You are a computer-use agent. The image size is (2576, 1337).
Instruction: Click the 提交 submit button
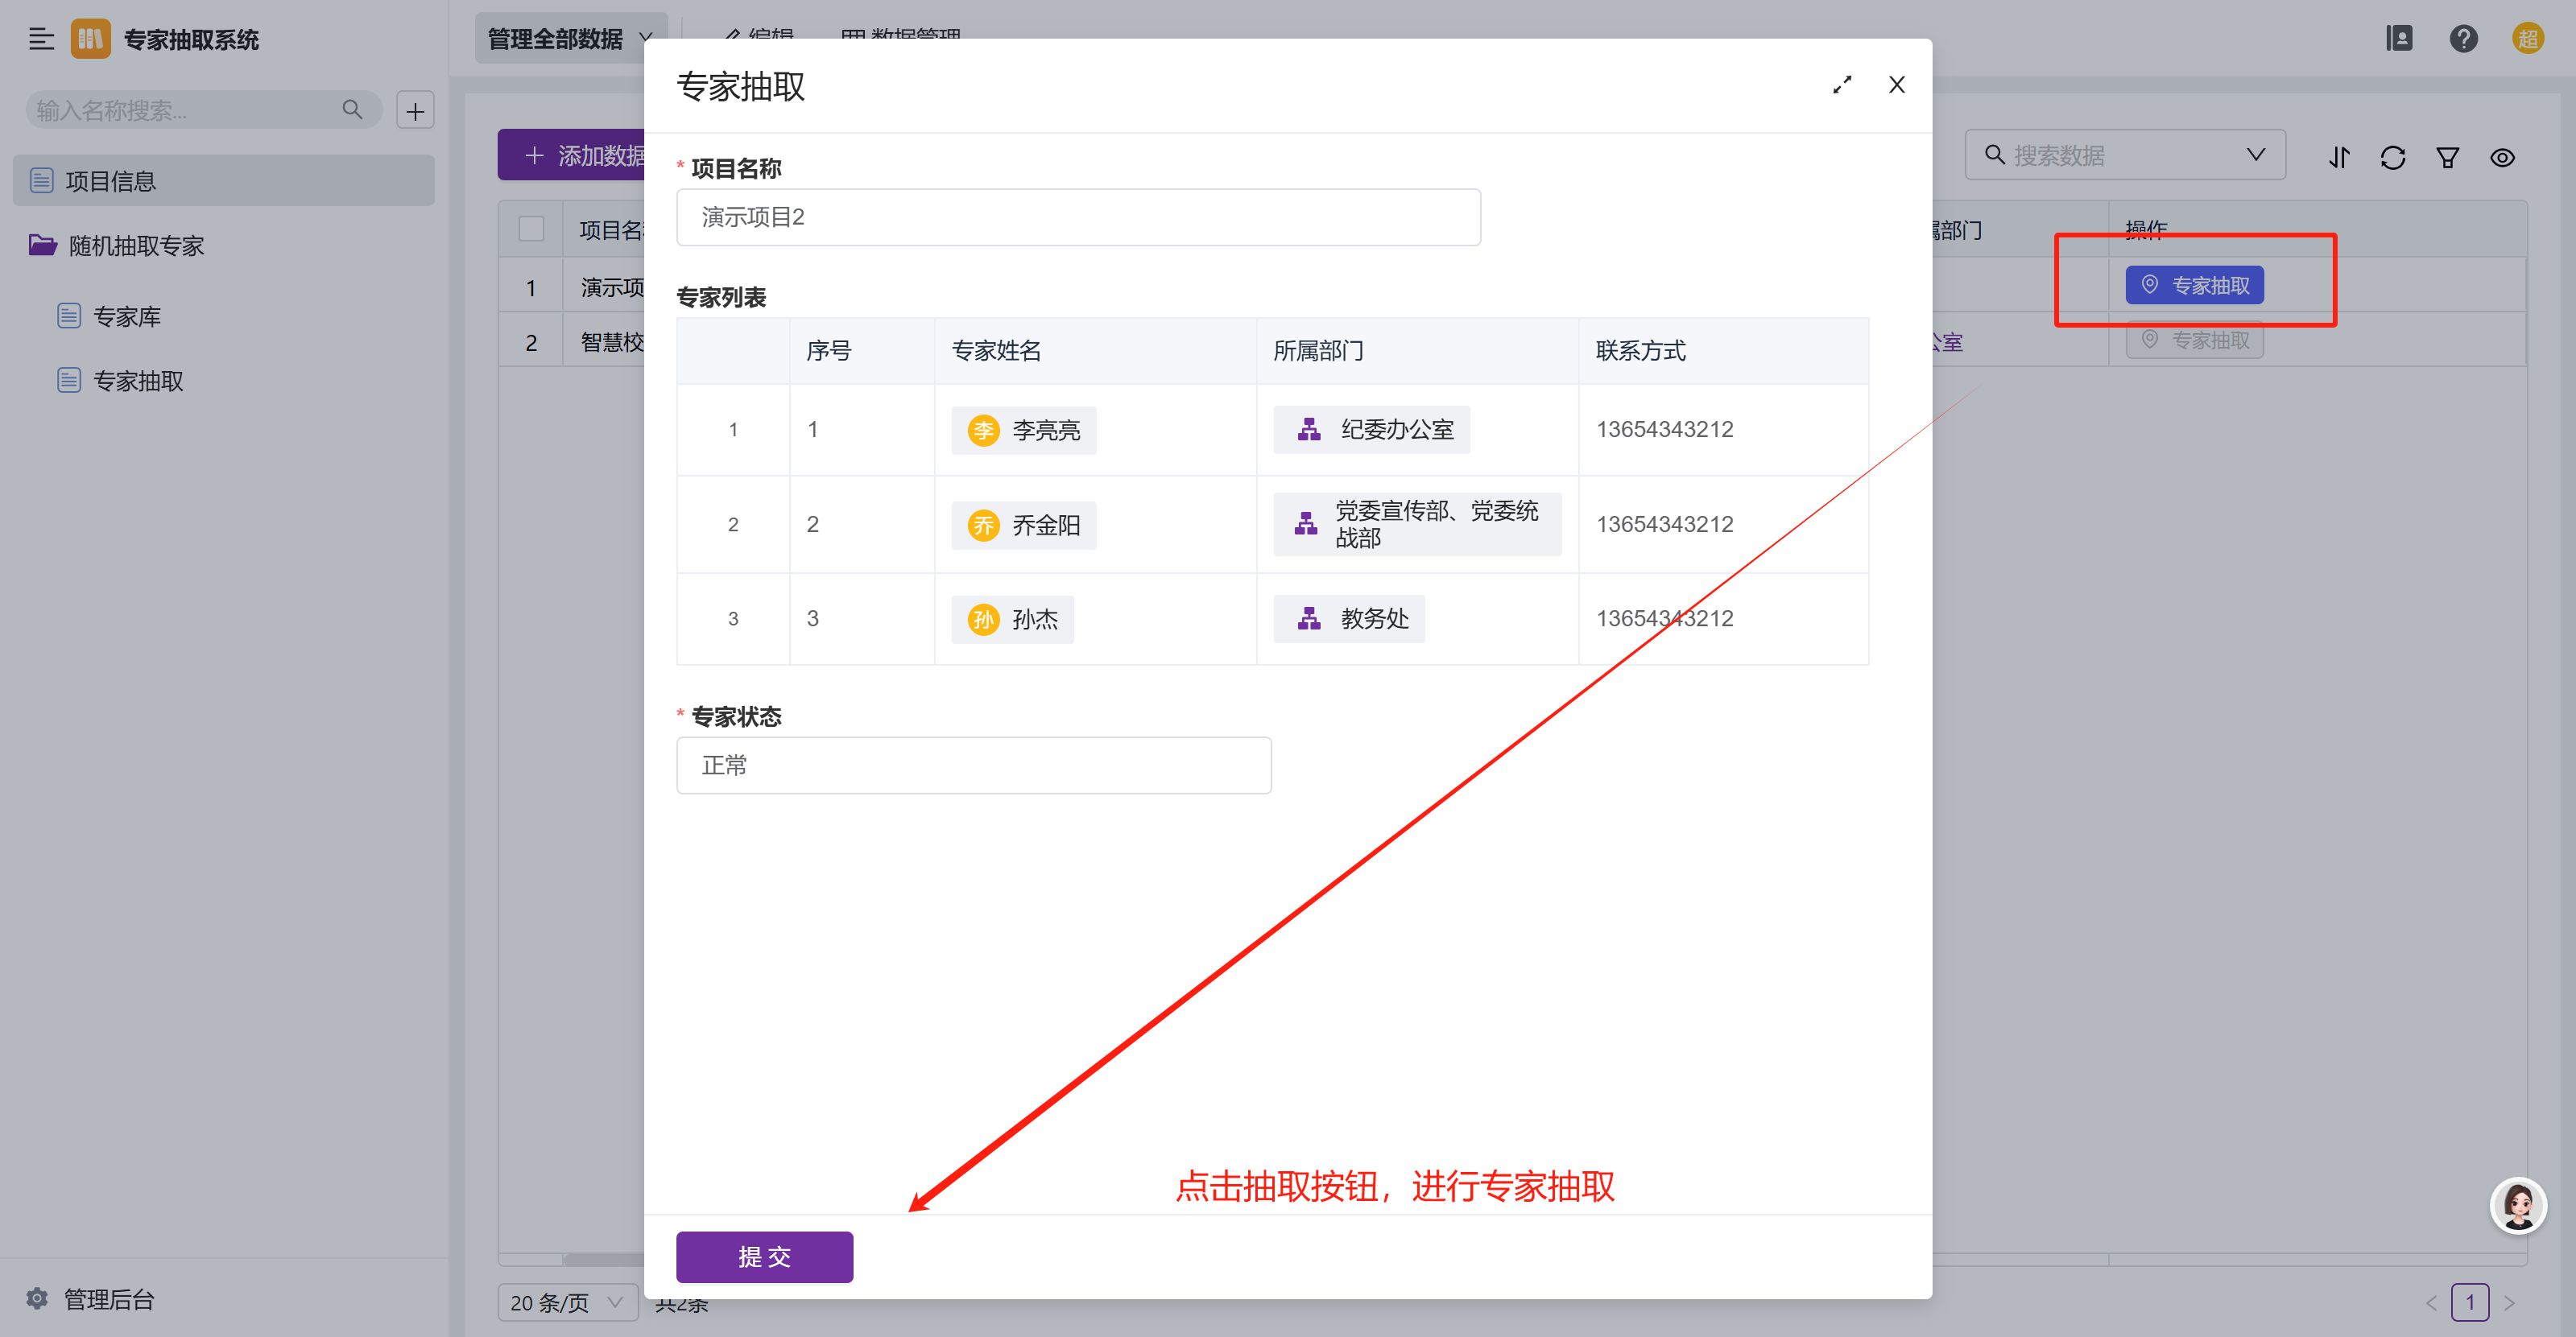[x=764, y=1256]
